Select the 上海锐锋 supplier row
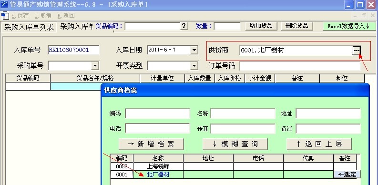Viewport: 378px width, 185px height. click(234, 166)
